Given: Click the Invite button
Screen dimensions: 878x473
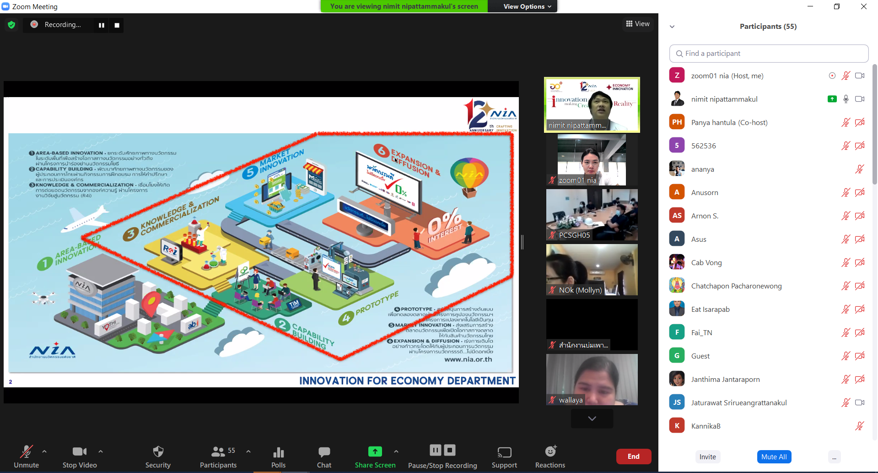Looking at the screenshot, I should [x=707, y=457].
